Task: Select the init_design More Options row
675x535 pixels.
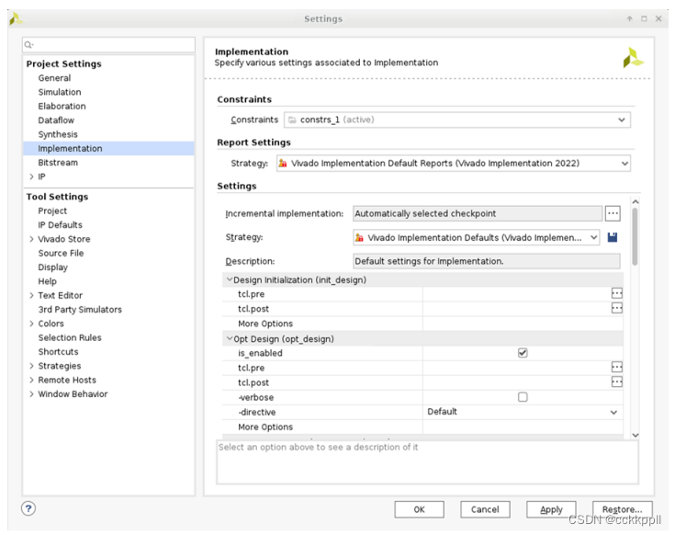Action: tap(422, 324)
